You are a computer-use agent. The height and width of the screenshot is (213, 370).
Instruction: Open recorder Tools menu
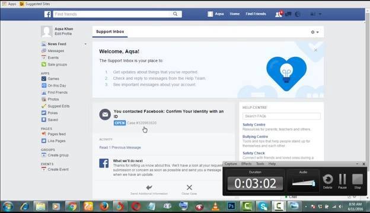pyautogui.click(x=260, y=164)
